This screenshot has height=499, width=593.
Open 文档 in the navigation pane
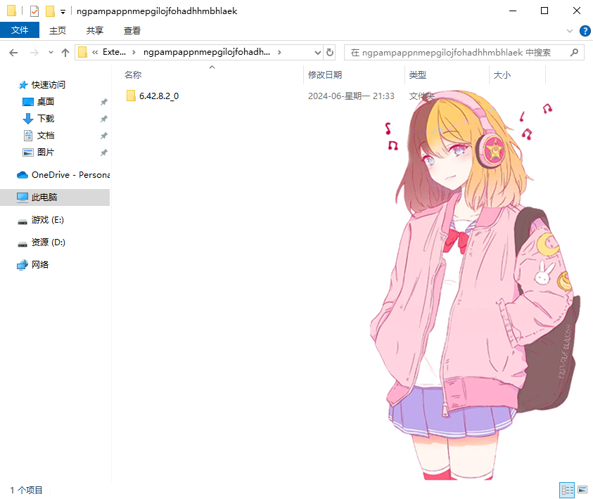coord(46,135)
